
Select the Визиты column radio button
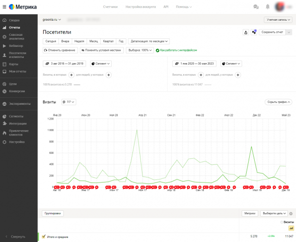pyautogui.click(x=281, y=222)
